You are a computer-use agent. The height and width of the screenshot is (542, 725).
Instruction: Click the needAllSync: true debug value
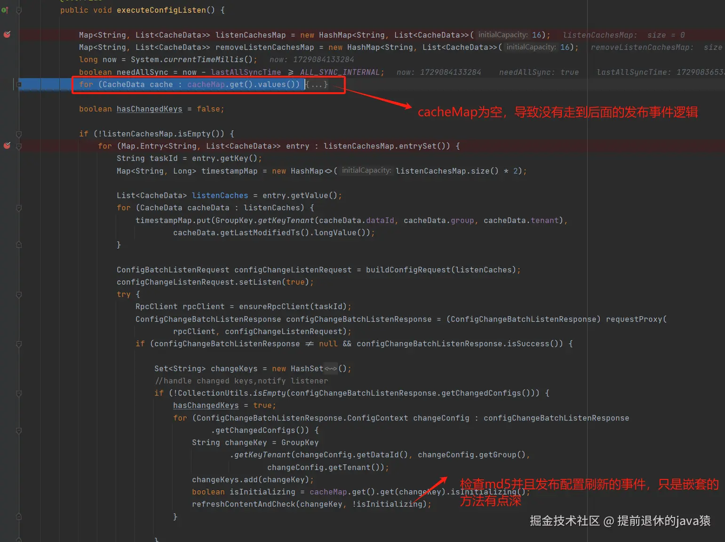tap(539, 72)
